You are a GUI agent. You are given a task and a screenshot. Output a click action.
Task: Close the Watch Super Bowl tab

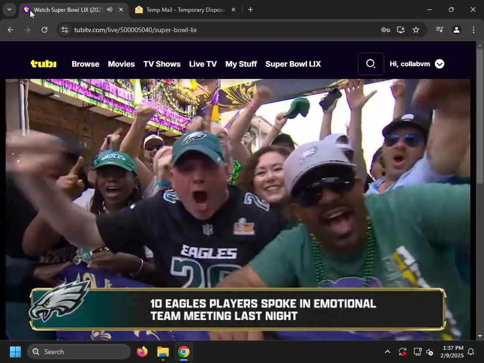point(121,9)
